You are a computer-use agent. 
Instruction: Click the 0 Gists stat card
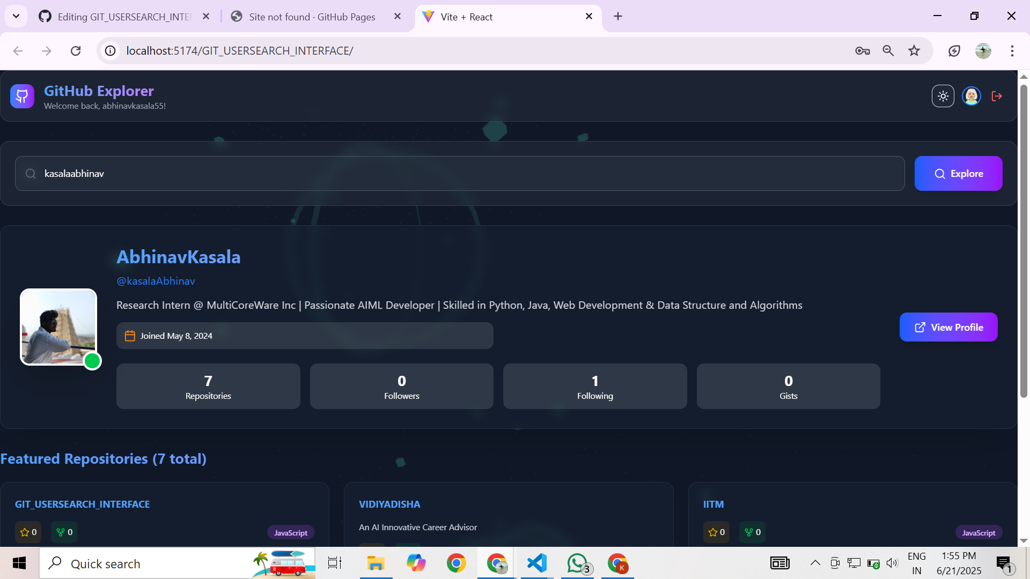click(x=789, y=387)
